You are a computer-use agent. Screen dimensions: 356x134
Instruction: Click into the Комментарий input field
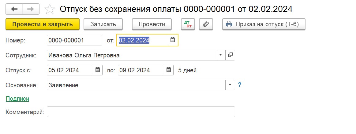(141, 112)
